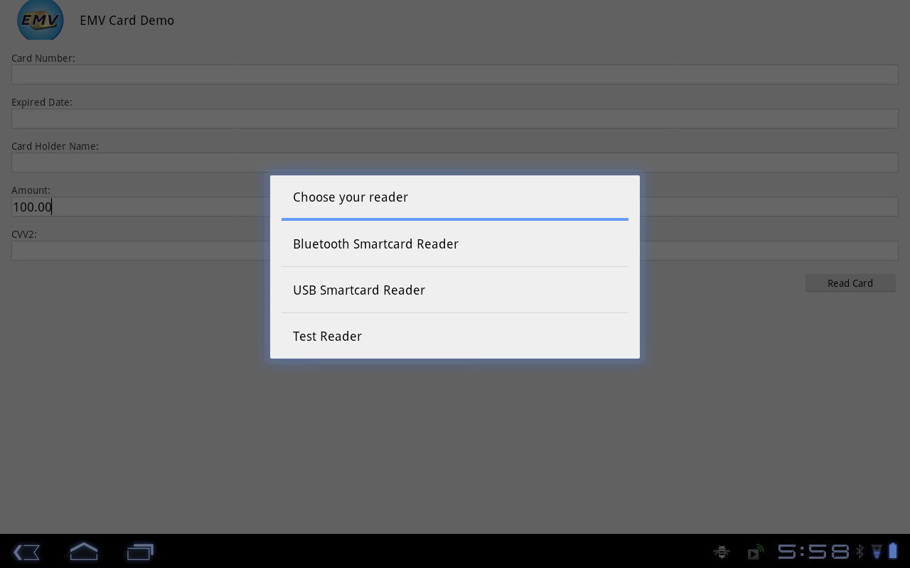Focus the Card Number input field
Image resolution: width=910 pixels, height=568 pixels.
(455, 75)
